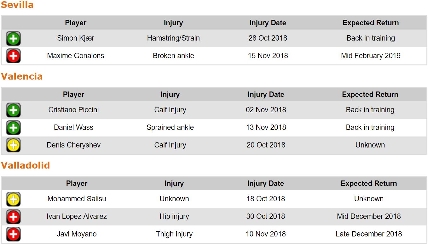428x244 pixels.
Task: Click Mid December 2018 expected return cell
Action: [369, 217]
